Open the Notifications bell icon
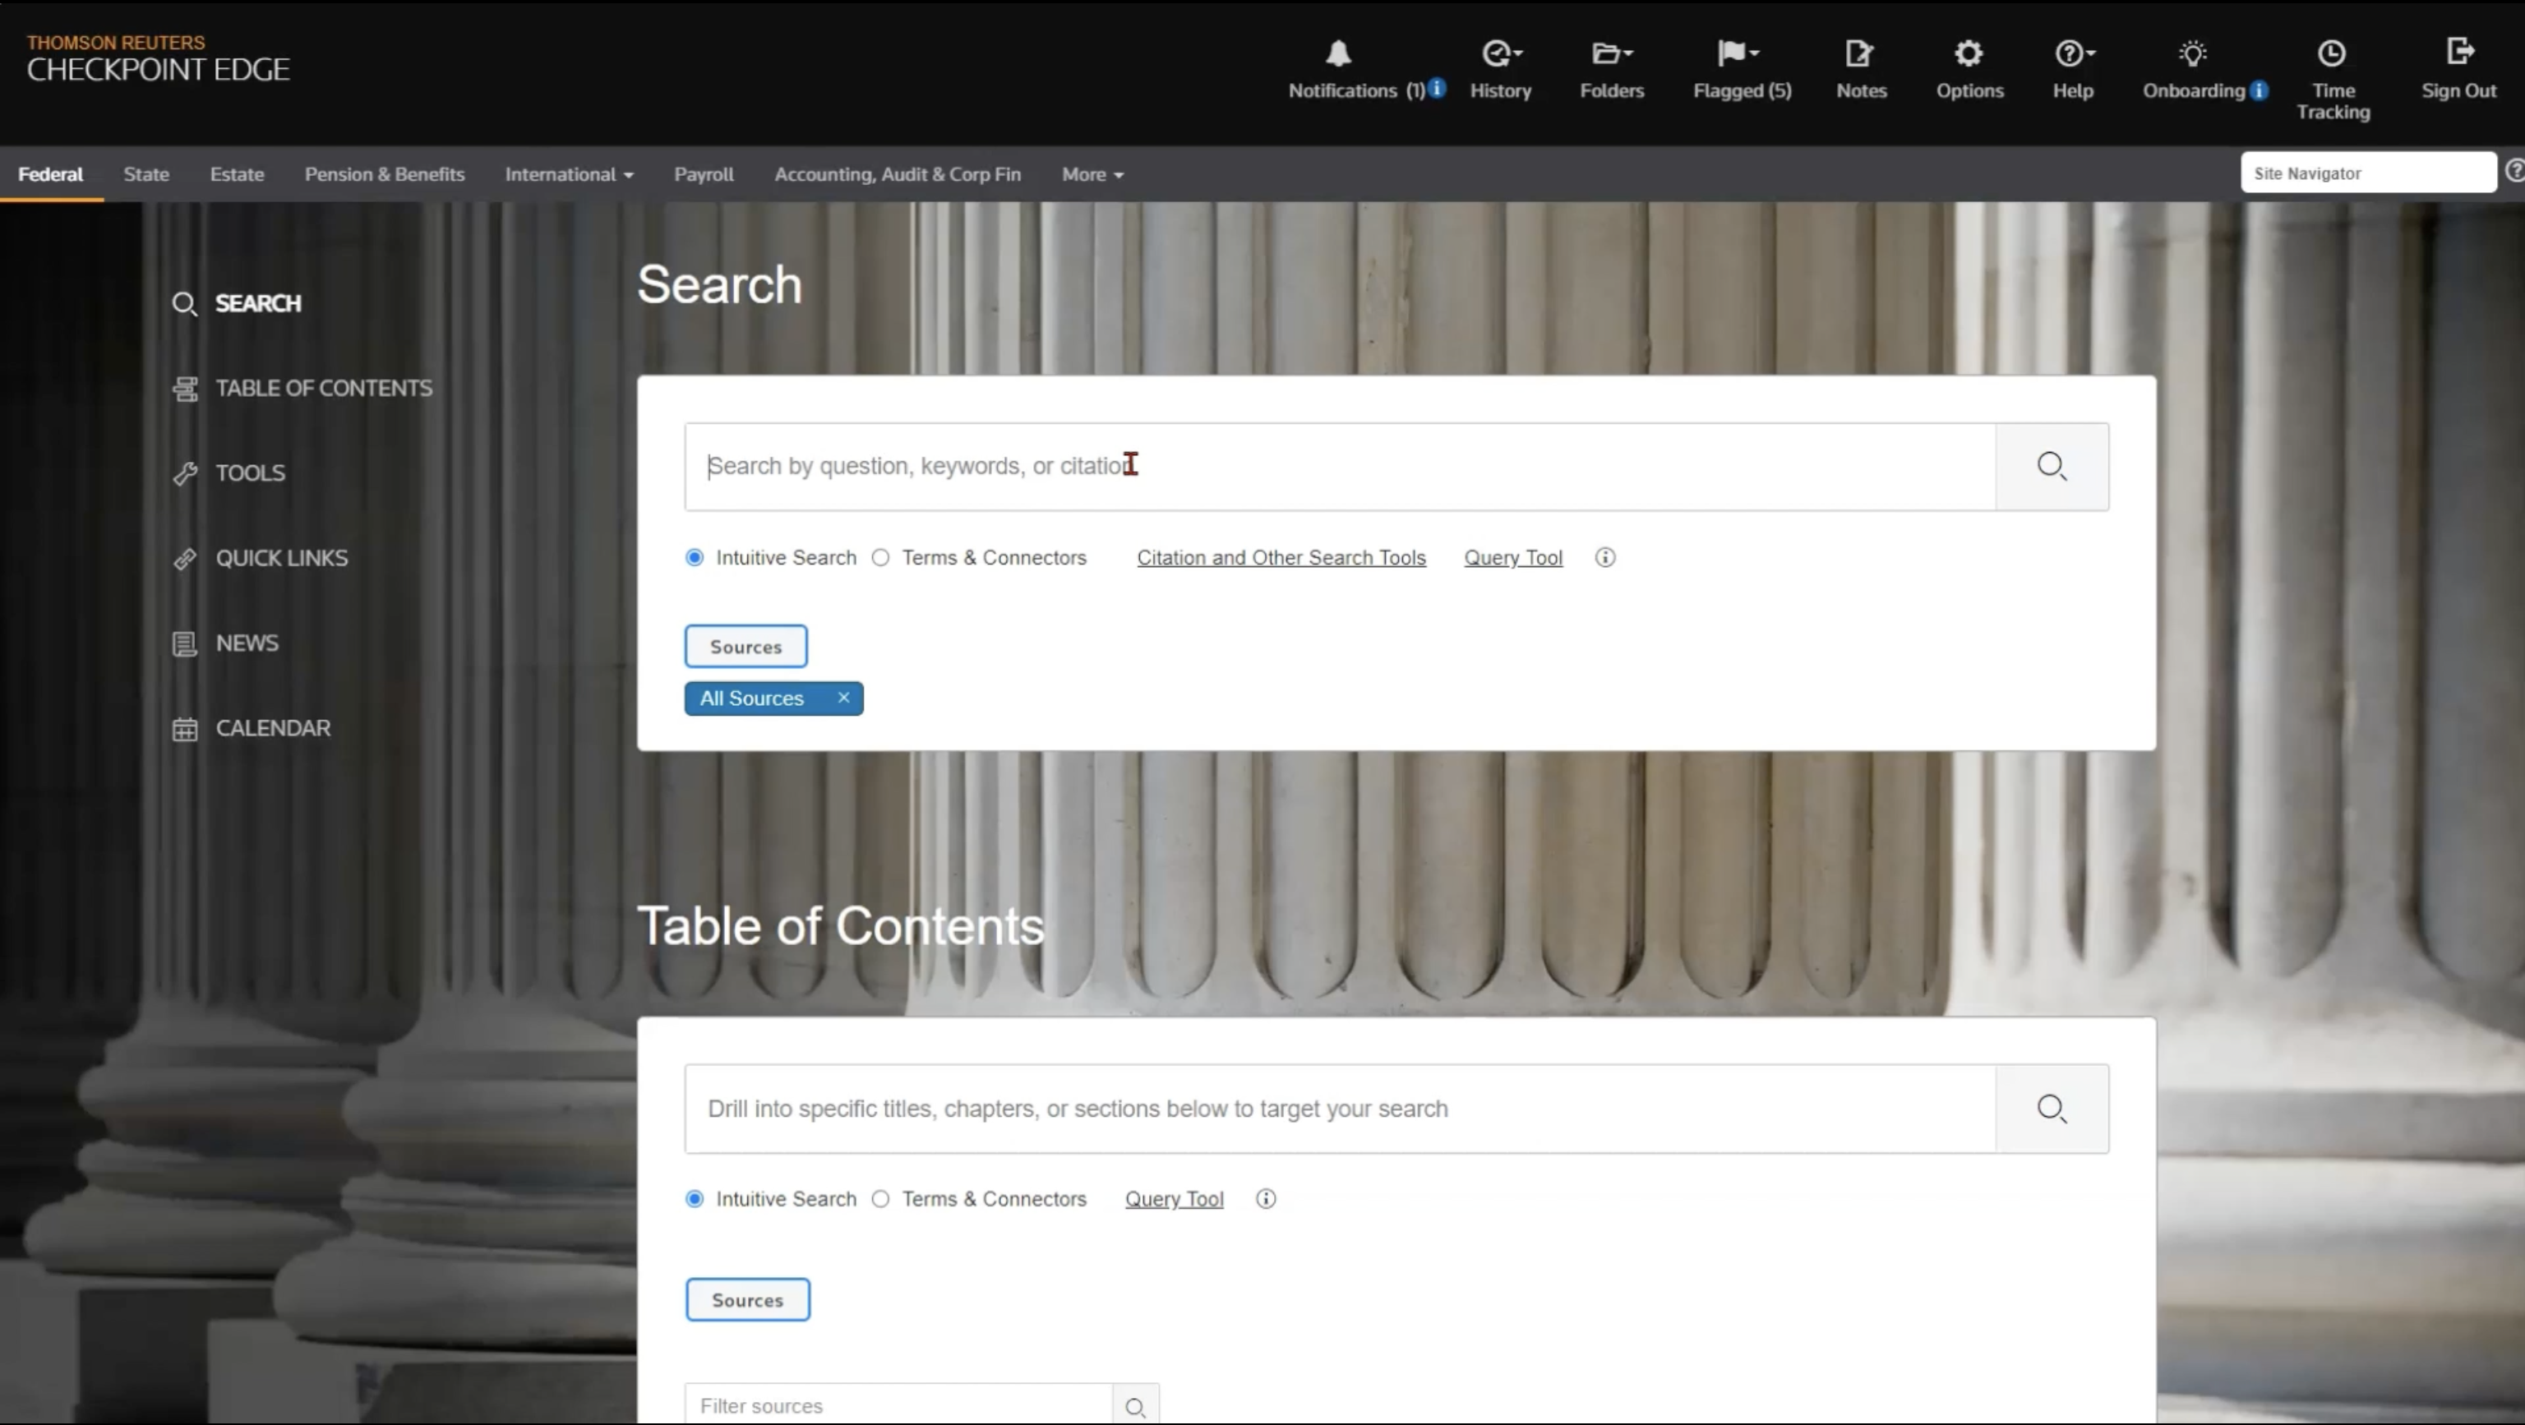Image resolution: width=2525 pixels, height=1425 pixels. click(1338, 54)
